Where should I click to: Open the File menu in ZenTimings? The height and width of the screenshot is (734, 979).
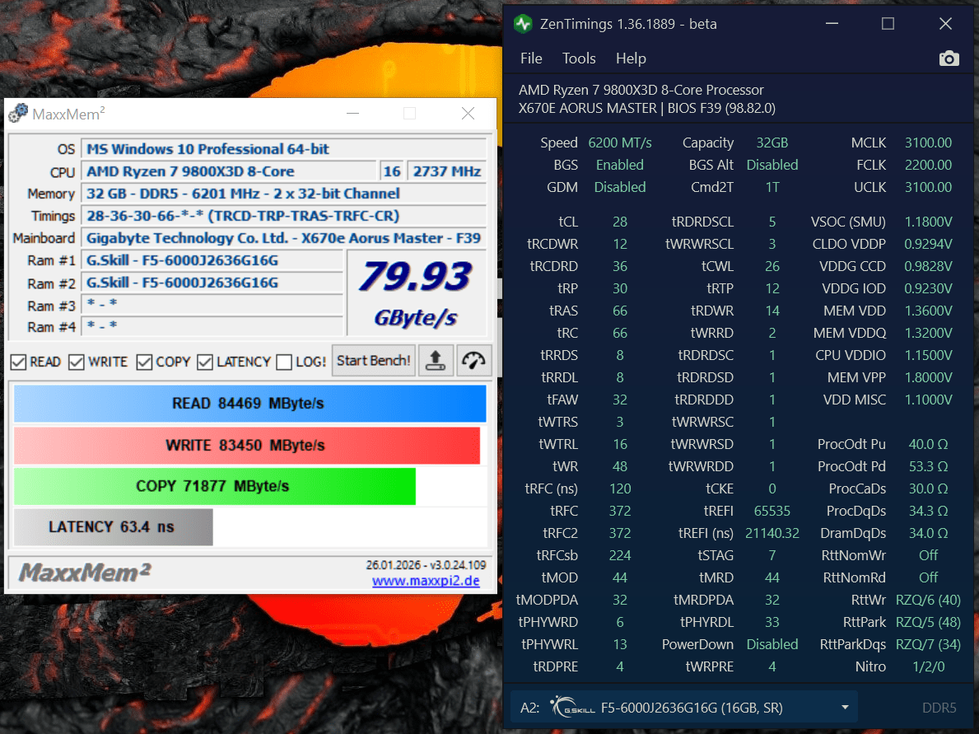(x=531, y=58)
